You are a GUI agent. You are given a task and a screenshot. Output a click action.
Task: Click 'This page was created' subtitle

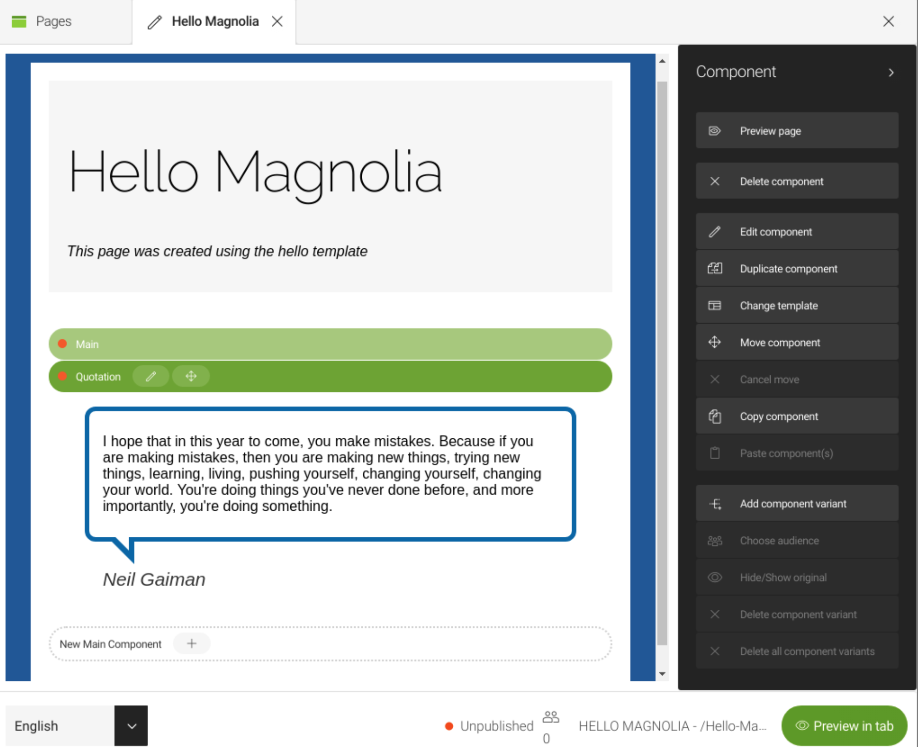pyautogui.click(x=217, y=251)
